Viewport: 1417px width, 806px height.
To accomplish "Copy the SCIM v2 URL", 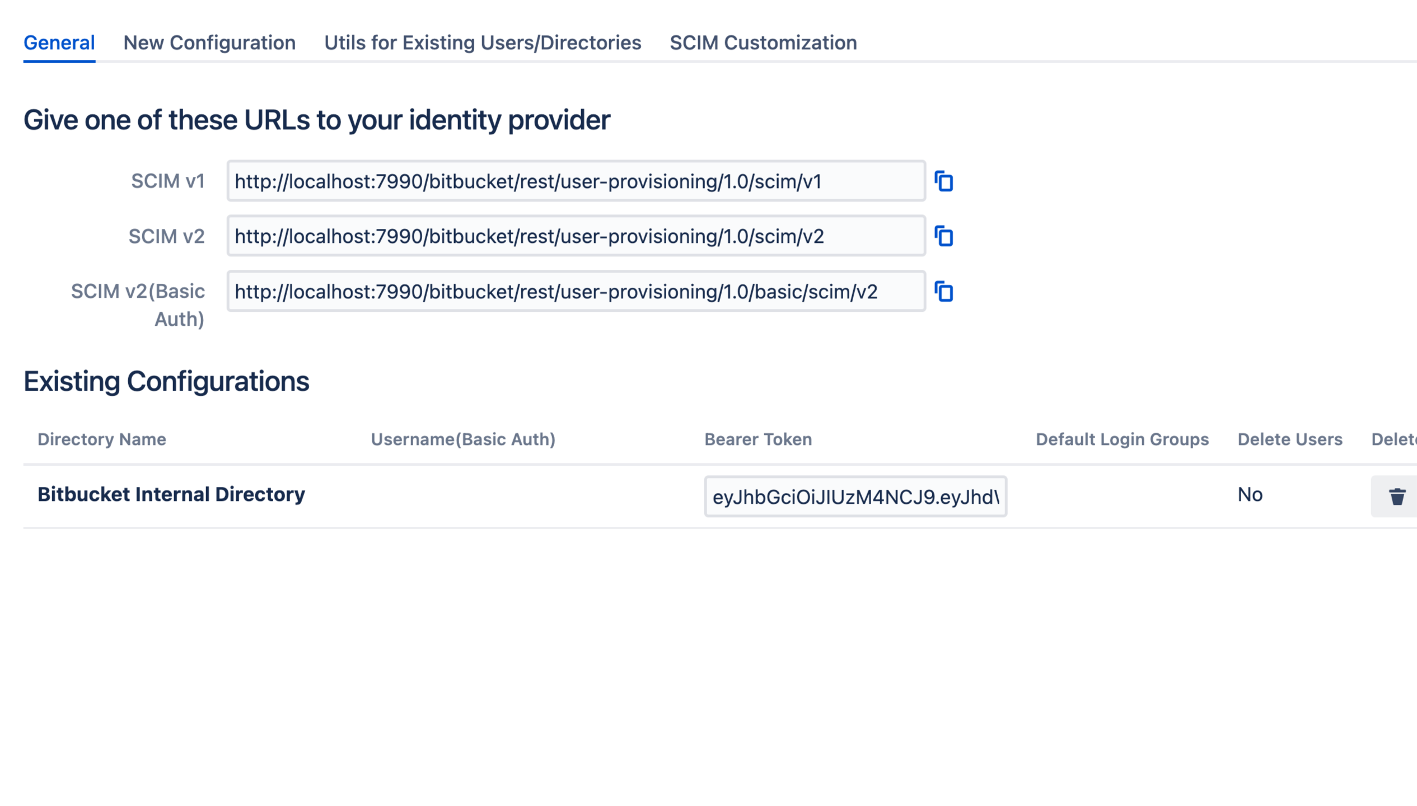I will 943,236.
